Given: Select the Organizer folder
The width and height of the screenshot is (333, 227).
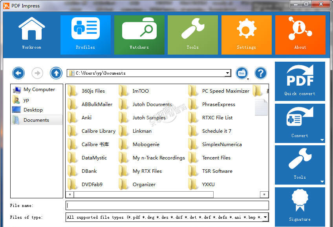Looking at the screenshot, I should click(x=137, y=185).
